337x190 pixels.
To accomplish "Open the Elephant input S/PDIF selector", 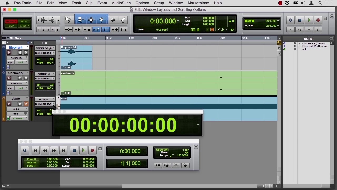I will [45, 48].
